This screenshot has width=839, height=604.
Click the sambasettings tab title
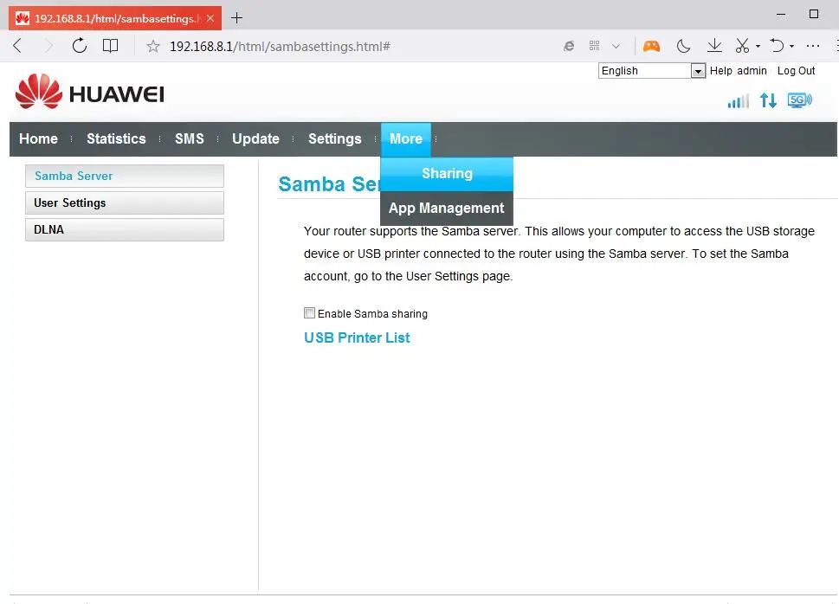pyautogui.click(x=117, y=18)
